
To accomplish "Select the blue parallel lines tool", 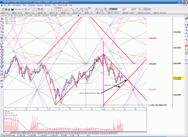I will point(2,19).
